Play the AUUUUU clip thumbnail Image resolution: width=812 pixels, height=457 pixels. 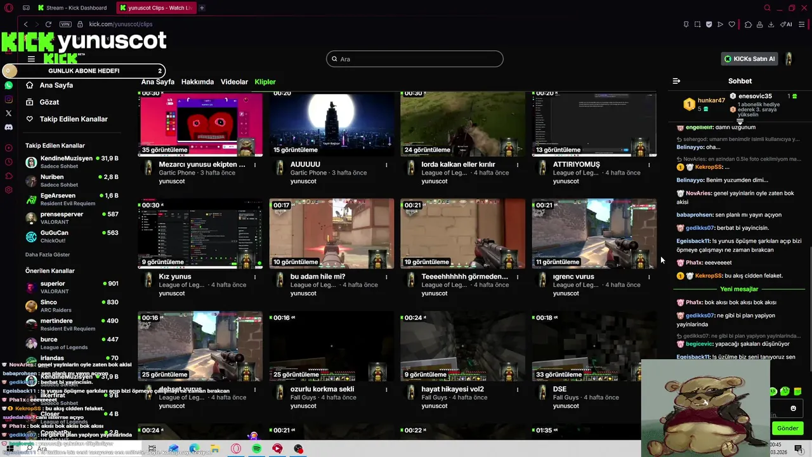click(332, 123)
